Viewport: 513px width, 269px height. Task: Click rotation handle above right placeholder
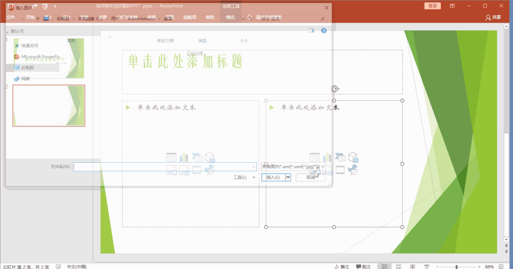[x=334, y=89]
